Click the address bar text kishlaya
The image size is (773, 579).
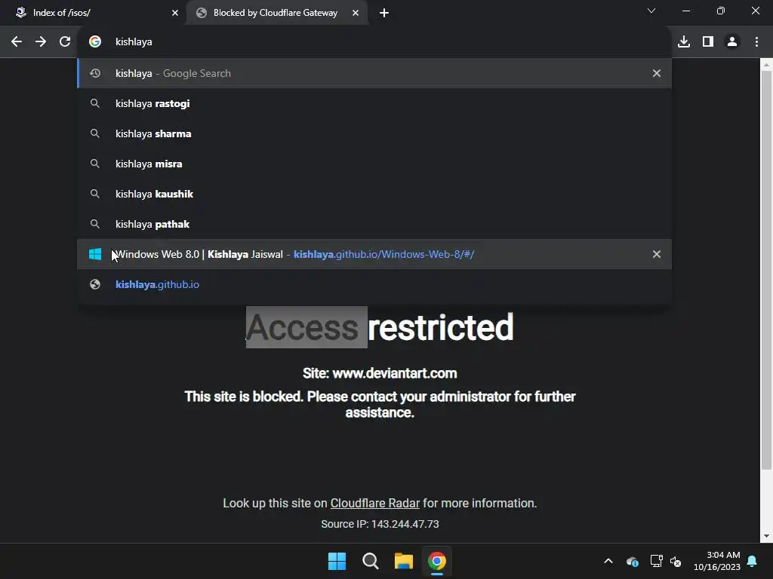pyautogui.click(x=134, y=42)
